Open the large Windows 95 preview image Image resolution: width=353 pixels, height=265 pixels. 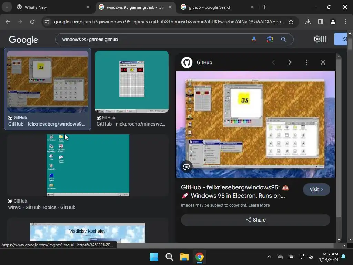point(255,125)
